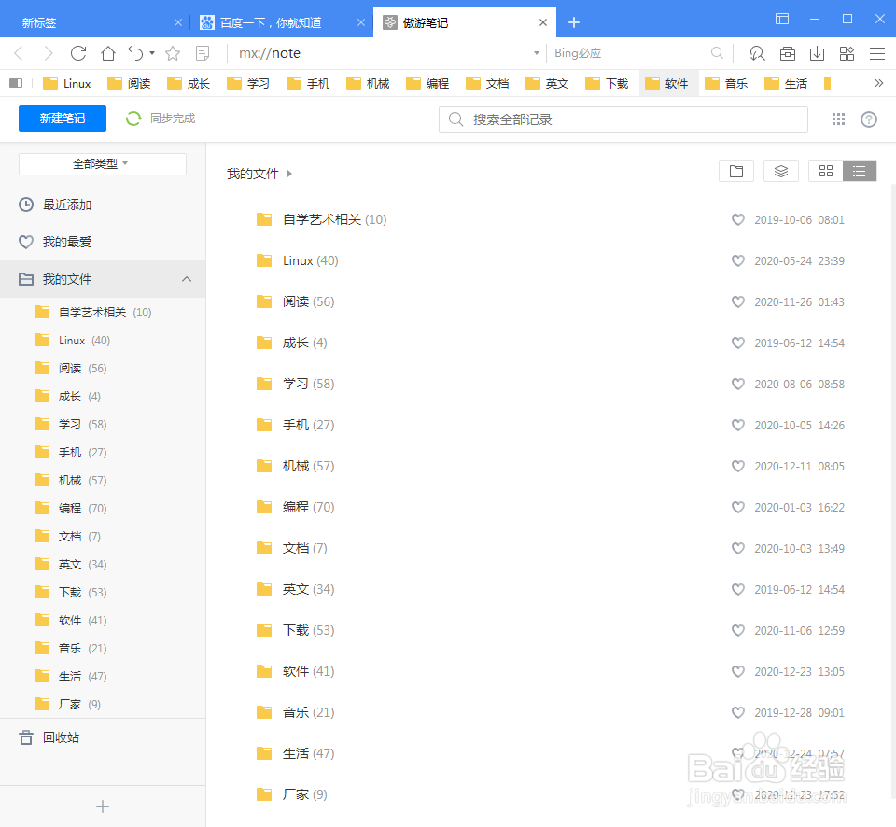Add a new item with sidebar plus
This screenshot has height=827, width=896.
(x=103, y=806)
